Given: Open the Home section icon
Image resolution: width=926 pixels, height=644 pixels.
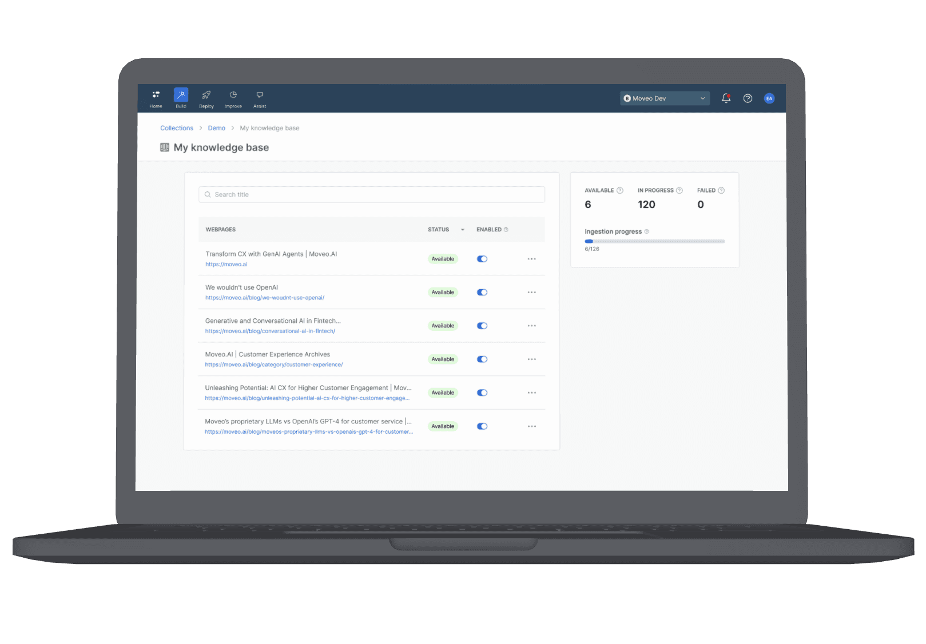Looking at the screenshot, I should (156, 95).
